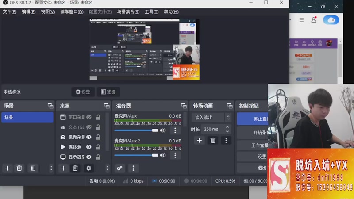Toggle 工作室模式 studio mode button
354x199 pixels.
[x=252, y=145]
